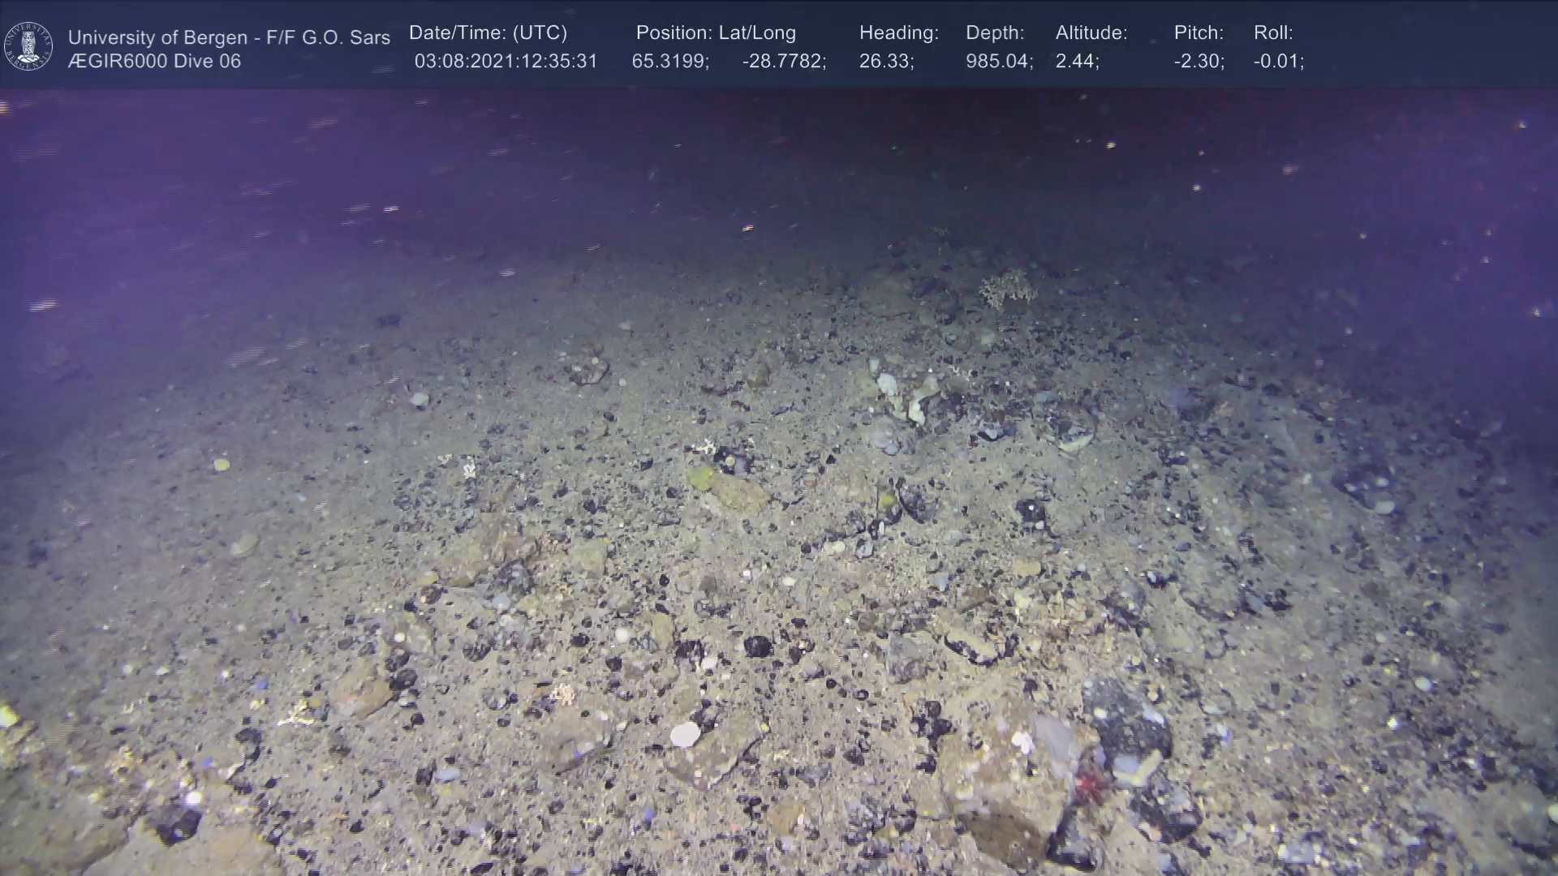Click the depth value 985.04
Image resolution: width=1558 pixels, height=876 pixels.
point(999,62)
